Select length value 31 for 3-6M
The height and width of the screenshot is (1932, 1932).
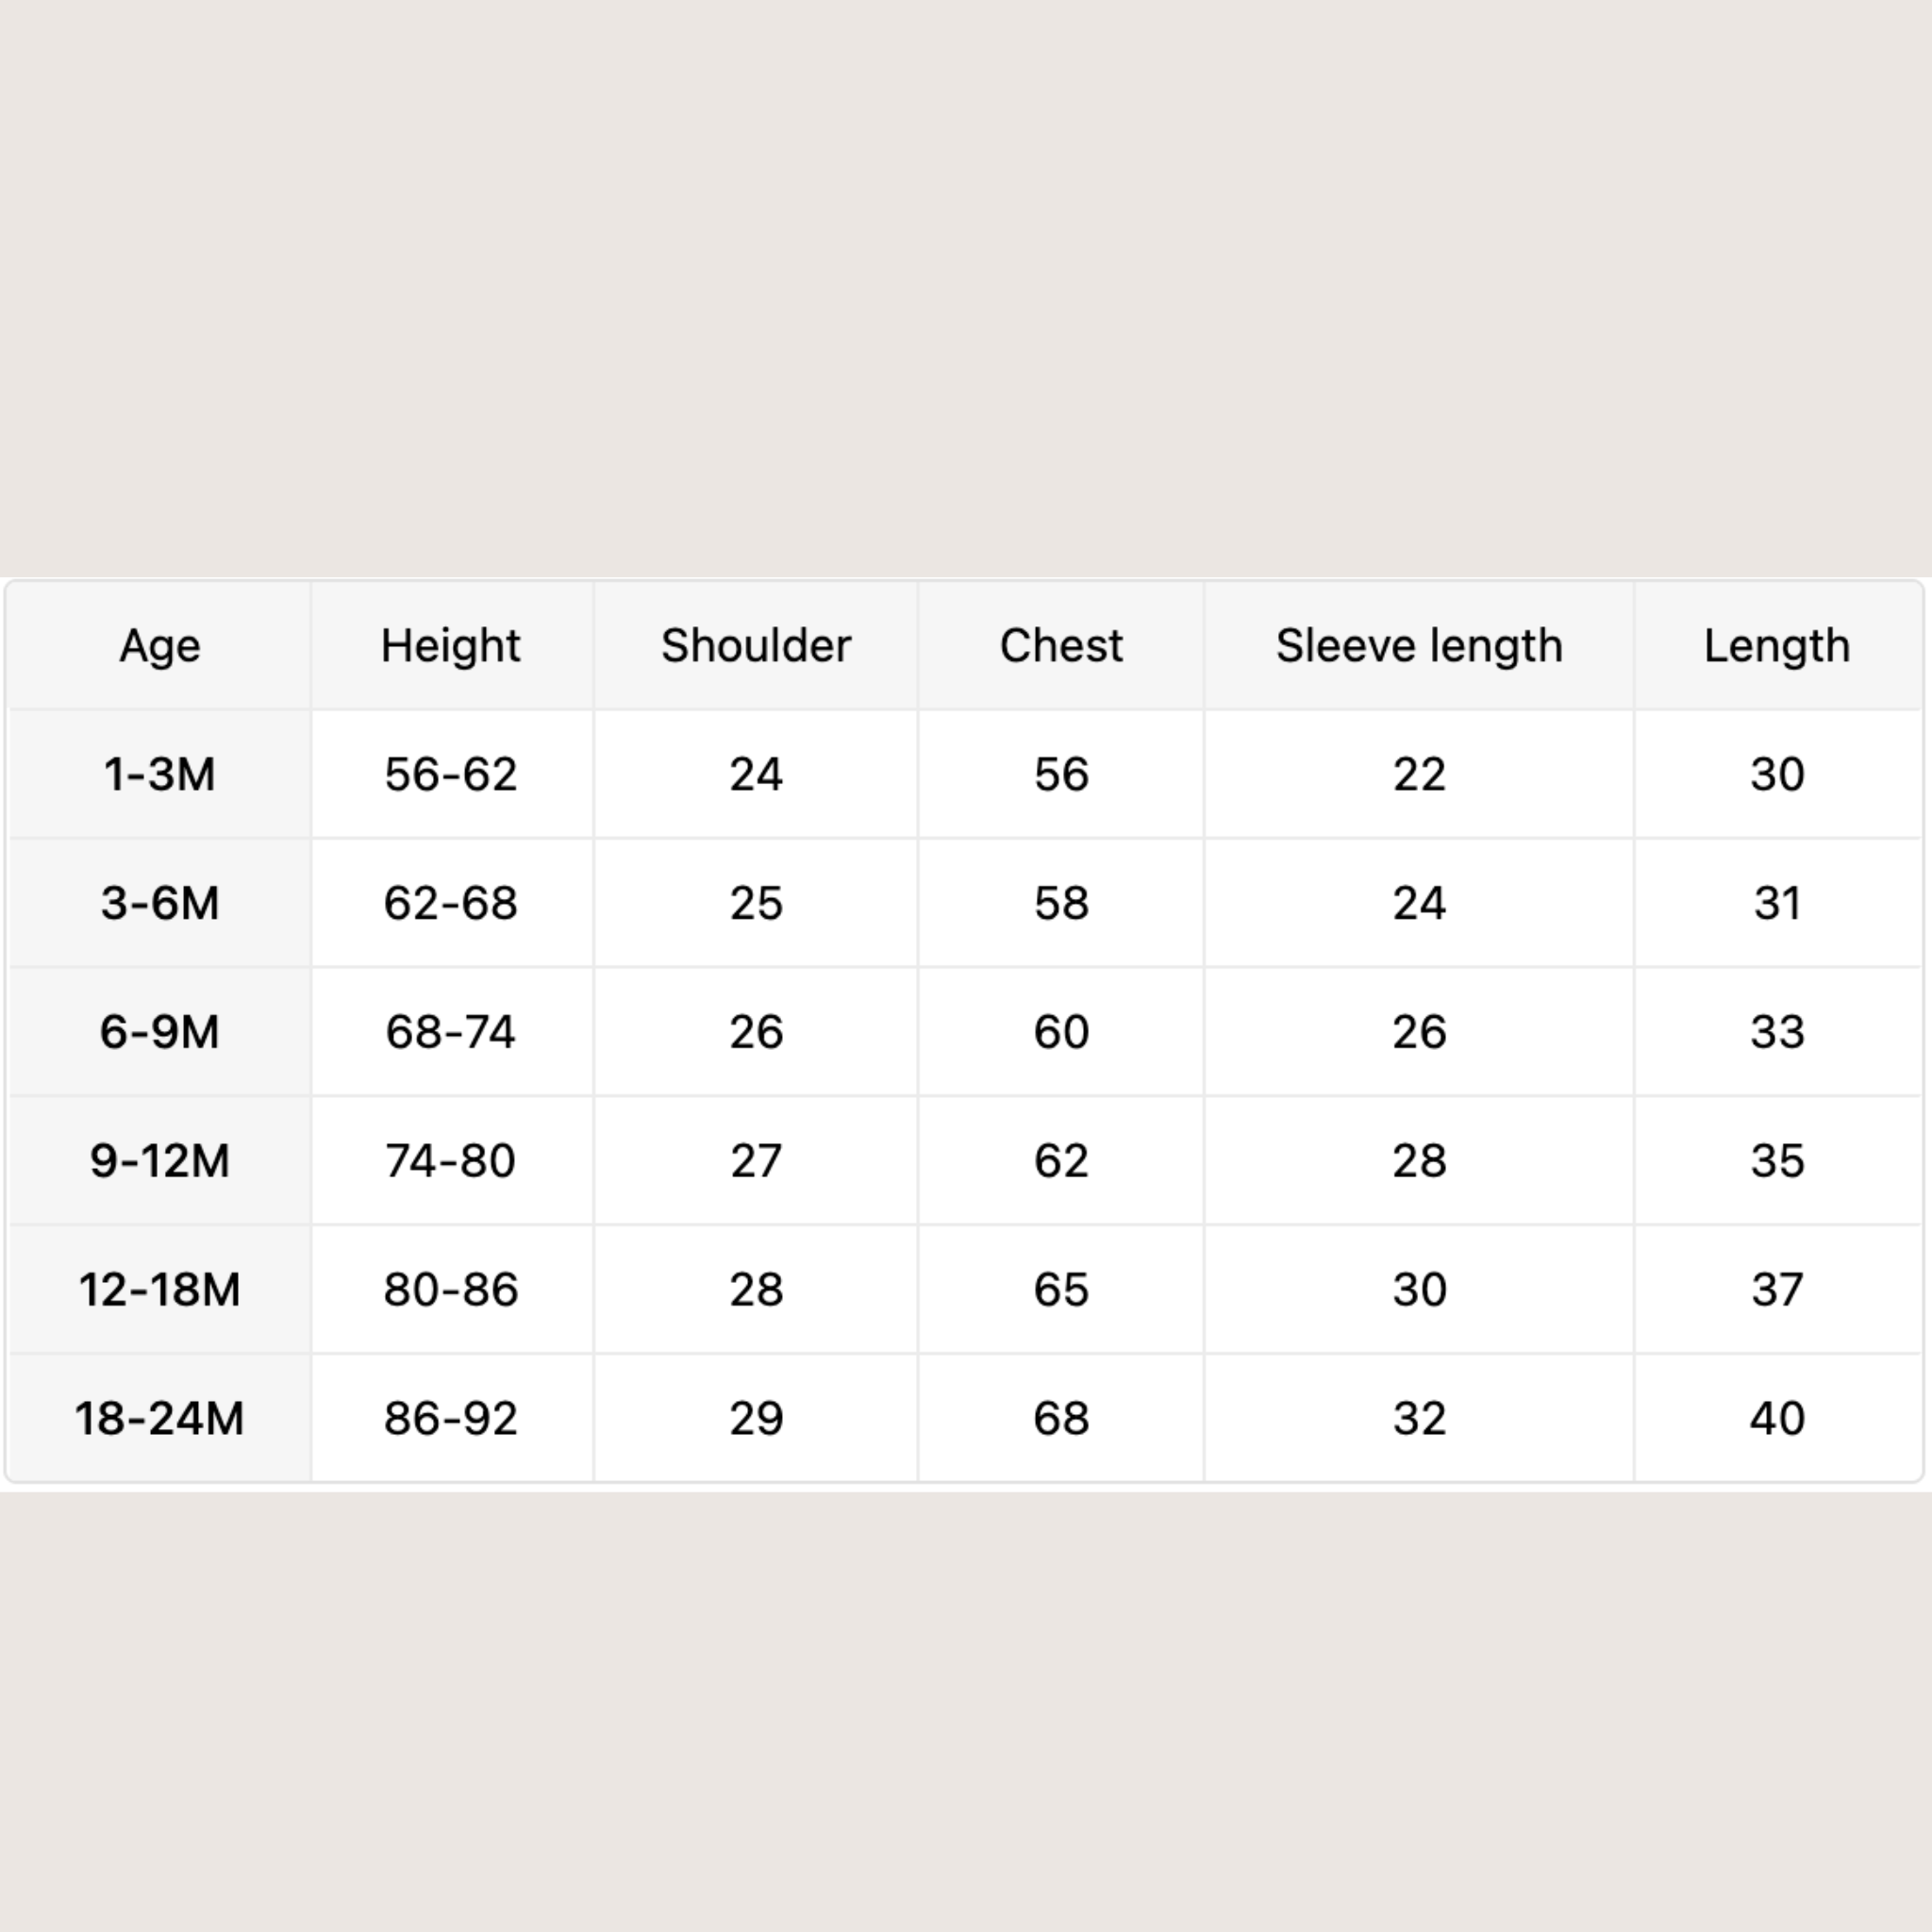(1777, 904)
